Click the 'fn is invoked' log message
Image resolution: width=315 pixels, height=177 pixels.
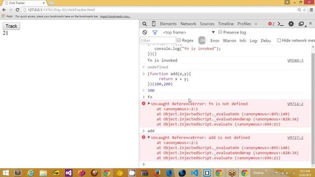(162, 60)
